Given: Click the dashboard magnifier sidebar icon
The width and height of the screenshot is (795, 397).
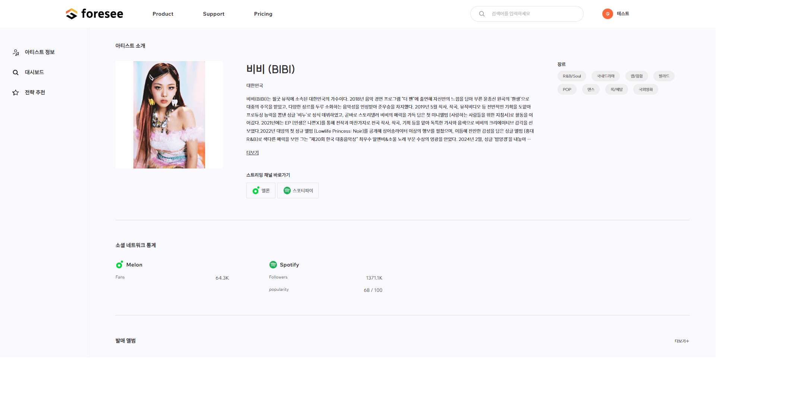Looking at the screenshot, I should 16,72.
